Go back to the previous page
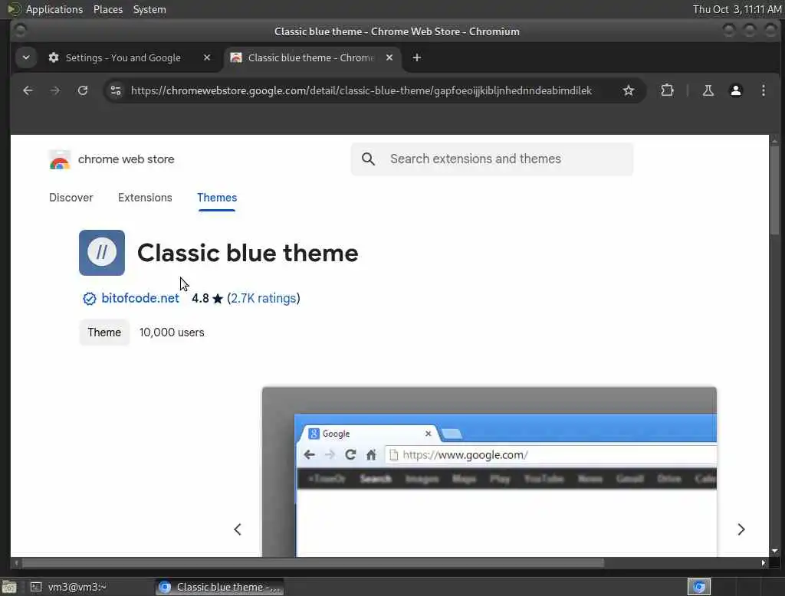785x596 pixels. (x=28, y=90)
